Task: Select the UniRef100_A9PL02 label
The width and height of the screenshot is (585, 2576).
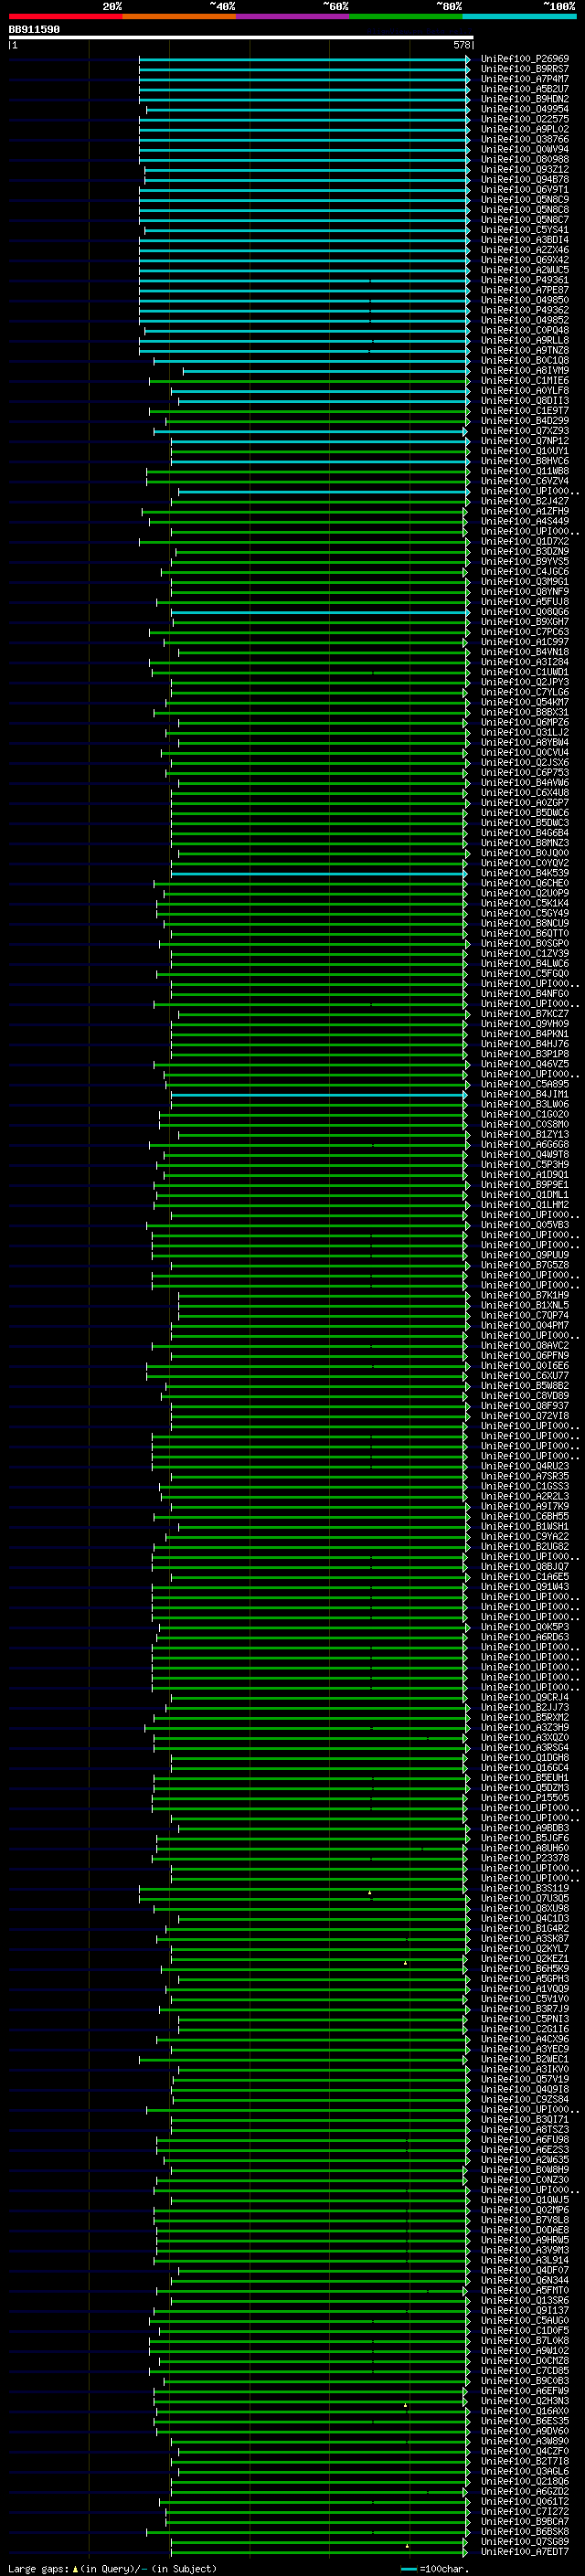Action: (525, 129)
